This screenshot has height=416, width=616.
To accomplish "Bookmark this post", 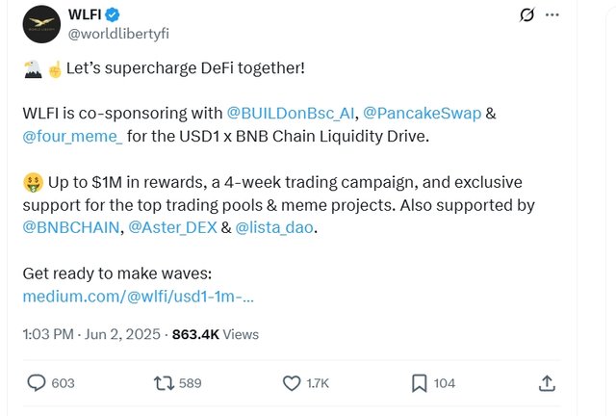I will click(x=420, y=383).
